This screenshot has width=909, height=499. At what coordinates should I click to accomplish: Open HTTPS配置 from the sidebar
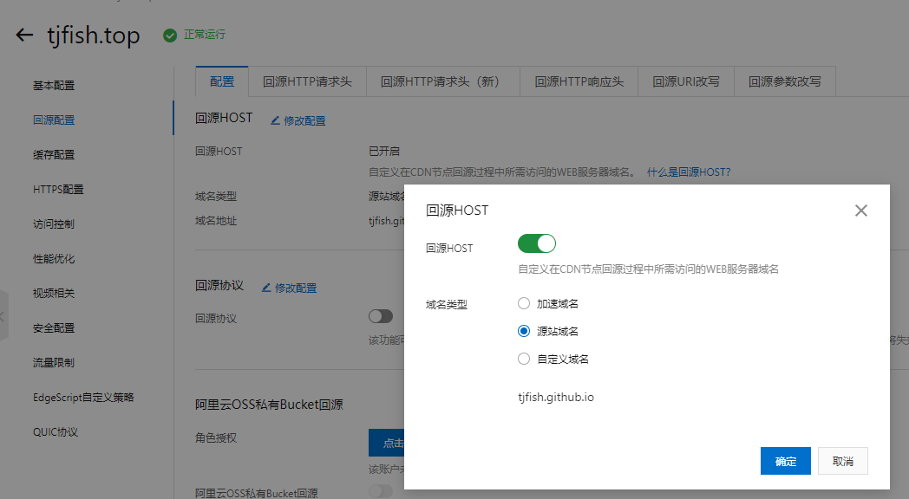(58, 190)
